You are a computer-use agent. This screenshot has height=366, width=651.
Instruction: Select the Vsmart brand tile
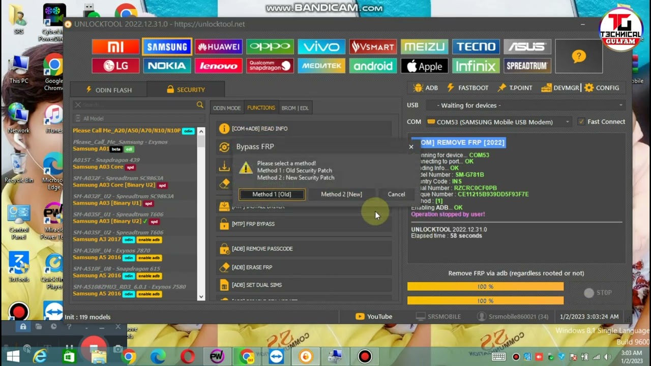tap(373, 47)
